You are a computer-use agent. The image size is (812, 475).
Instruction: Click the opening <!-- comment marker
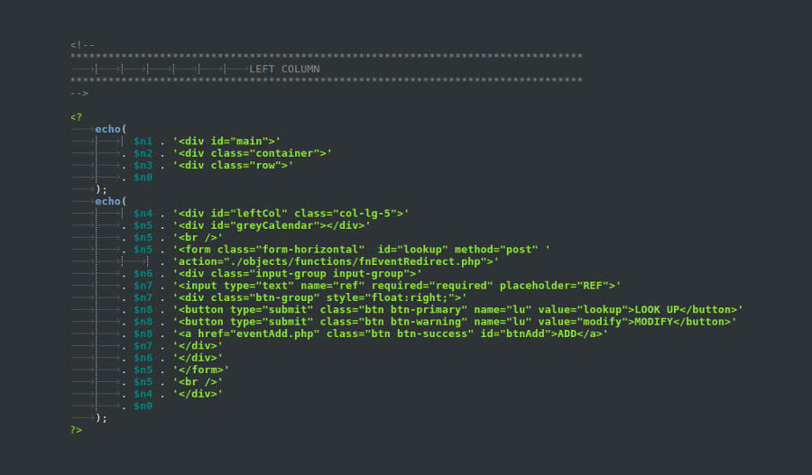[82, 45]
